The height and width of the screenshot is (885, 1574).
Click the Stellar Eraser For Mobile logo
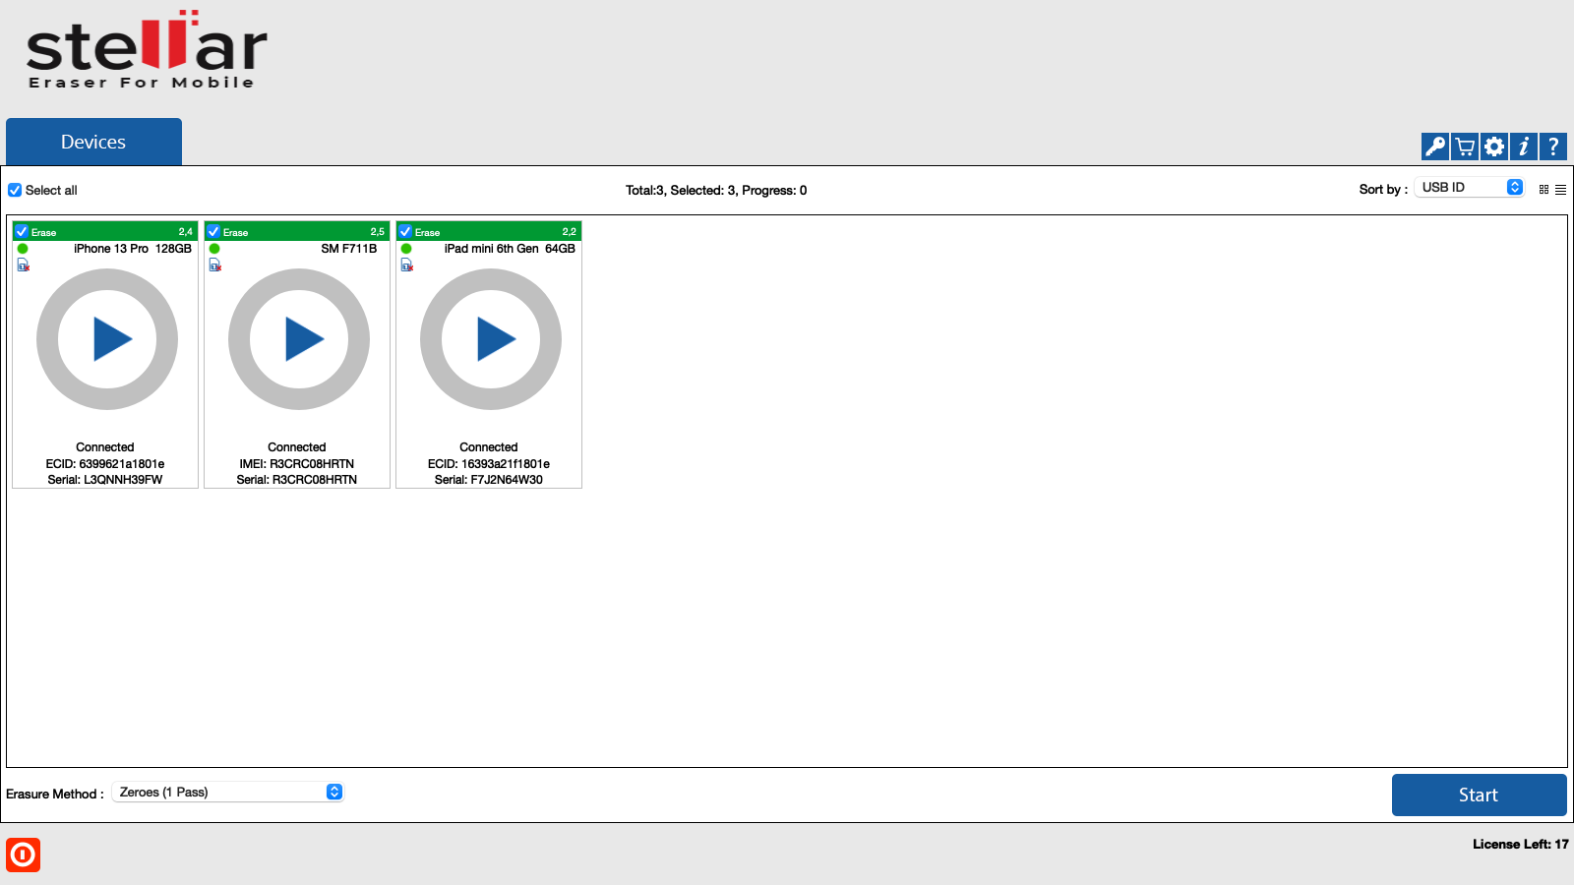click(x=146, y=50)
